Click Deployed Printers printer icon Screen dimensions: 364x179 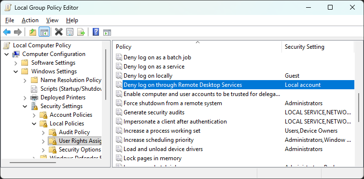tap(35, 97)
